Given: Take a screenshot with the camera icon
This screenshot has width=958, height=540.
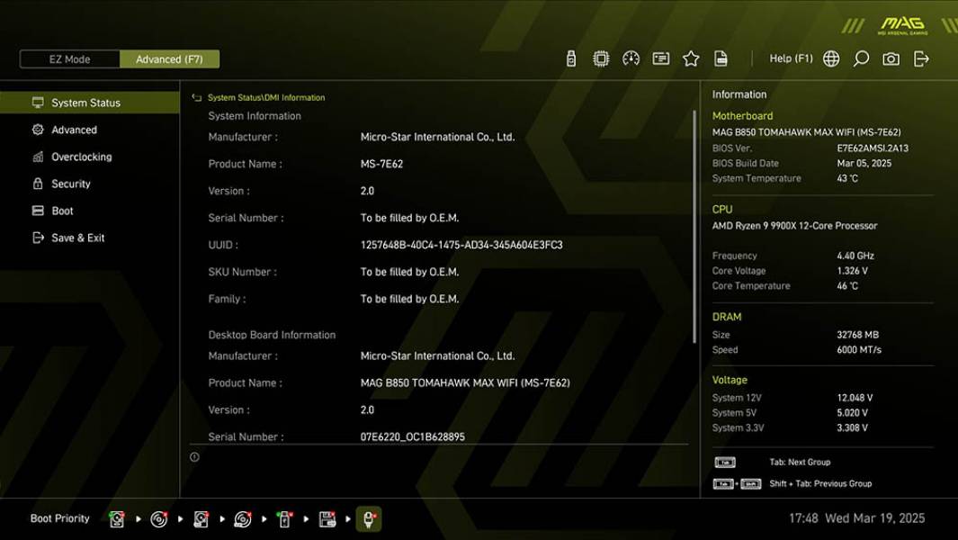Looking at the screenshot, I should pos(891,58).
